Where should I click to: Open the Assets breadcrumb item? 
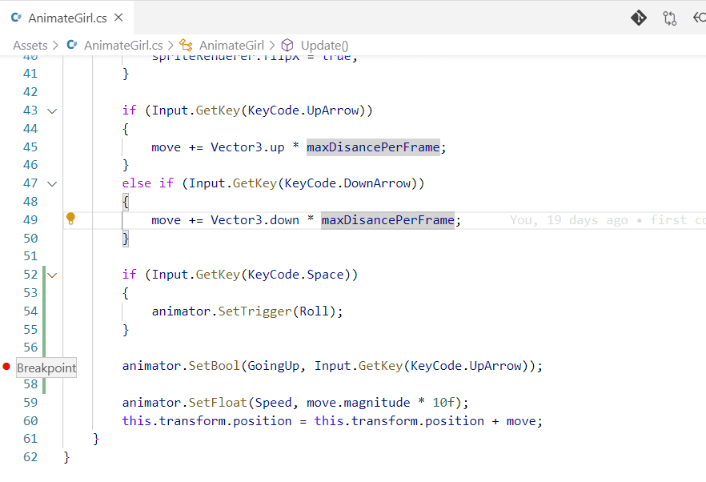point(30,46)
